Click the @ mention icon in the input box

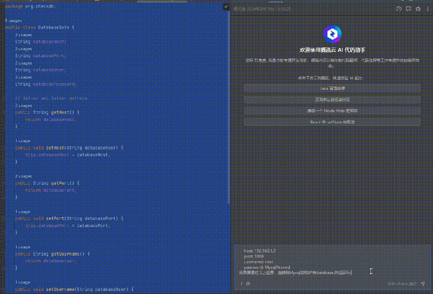248,284
